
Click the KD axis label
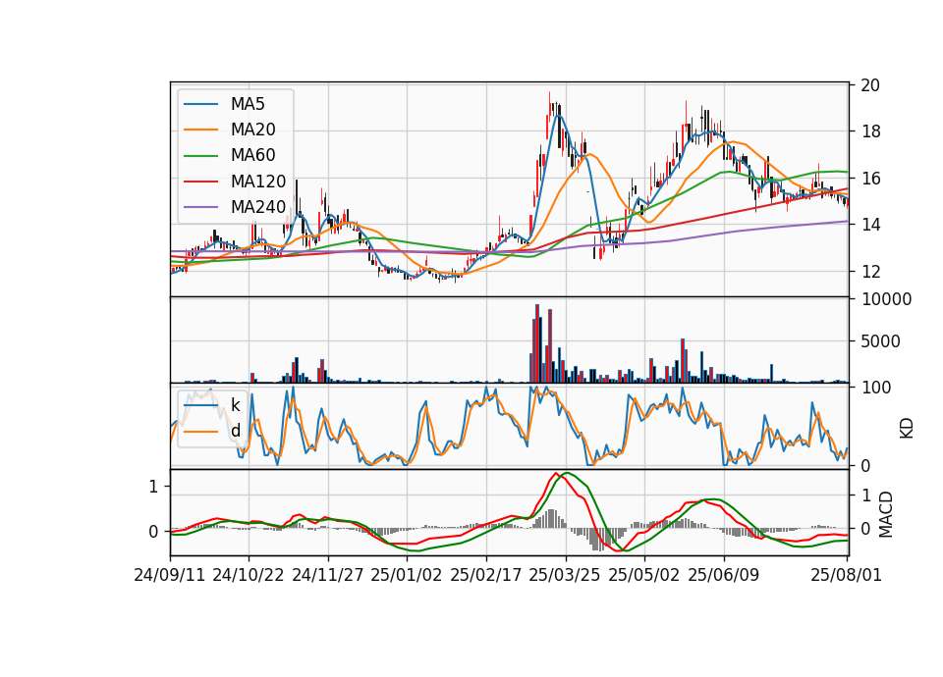tap(907, 429)
